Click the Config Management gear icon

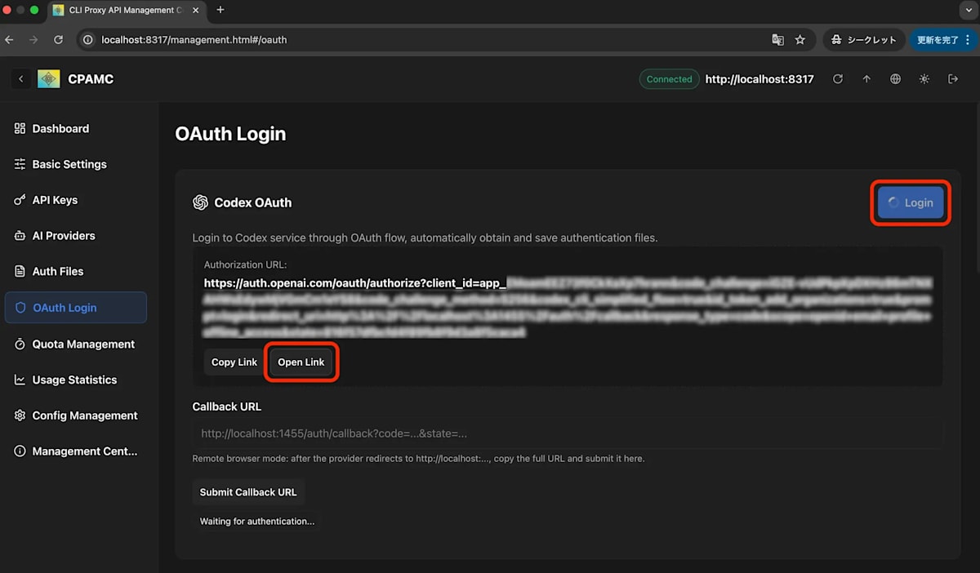point(20,415)
